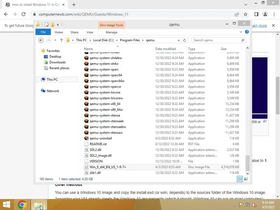Image resolution: width=280 pixels, height=210 pixels.
Task: Expand breadcrumb arrow after Local Disk (C:)
Action: tap(117, 40)
